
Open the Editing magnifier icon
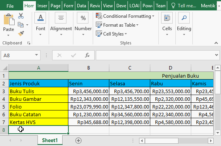pos(184,18)
